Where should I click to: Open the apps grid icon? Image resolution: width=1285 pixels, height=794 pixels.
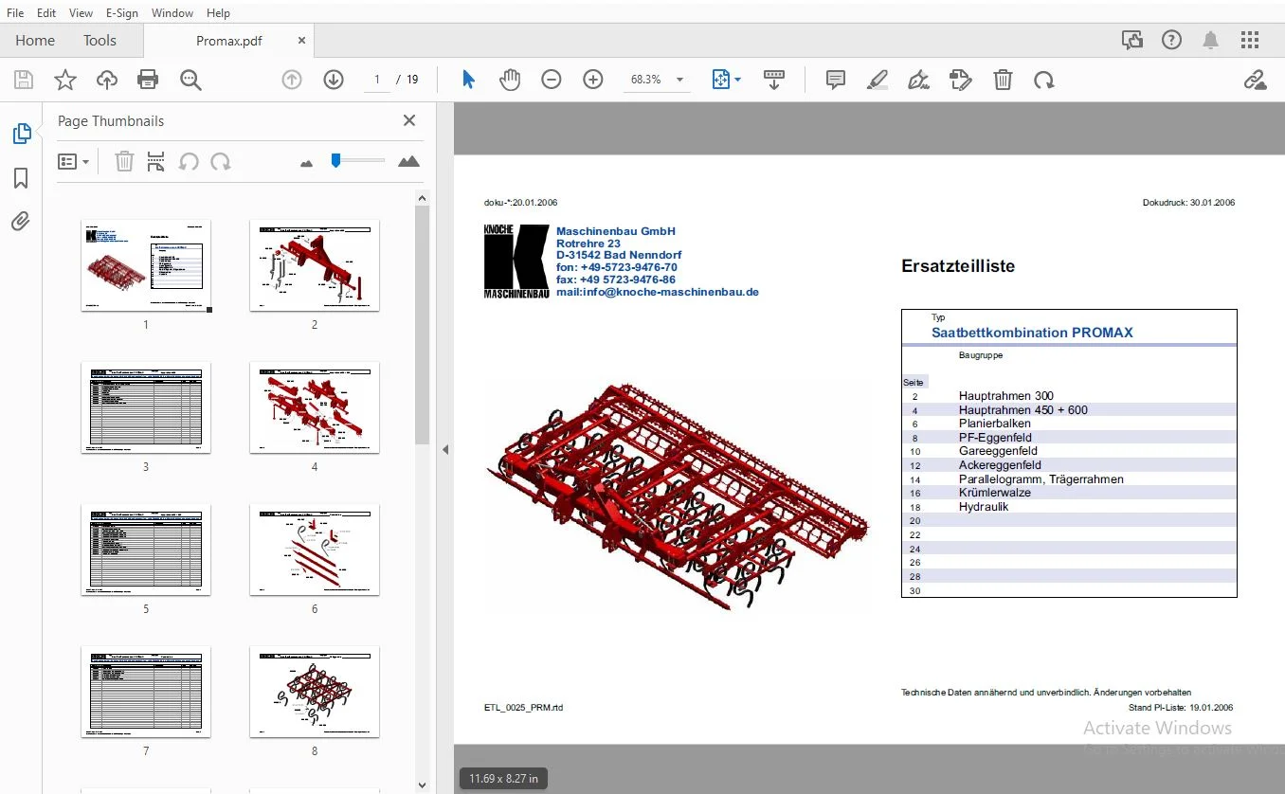pos(1250,40)
